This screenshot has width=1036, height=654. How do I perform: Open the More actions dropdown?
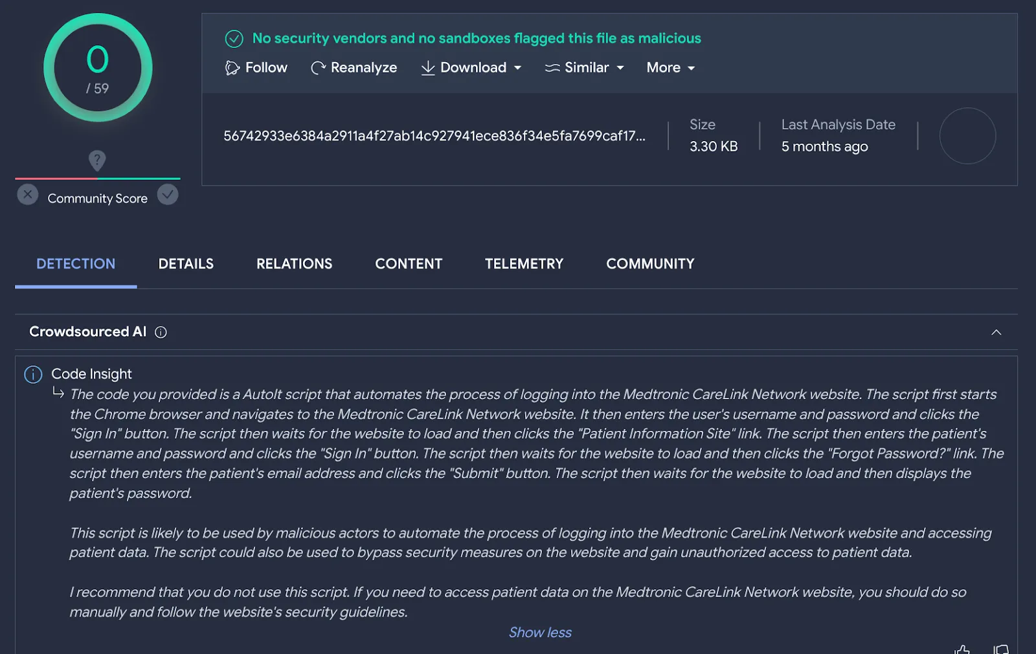click(x=692, y=68)
